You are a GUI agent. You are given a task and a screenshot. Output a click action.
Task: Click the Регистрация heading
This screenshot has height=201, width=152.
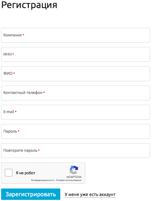tap(29, 5)
